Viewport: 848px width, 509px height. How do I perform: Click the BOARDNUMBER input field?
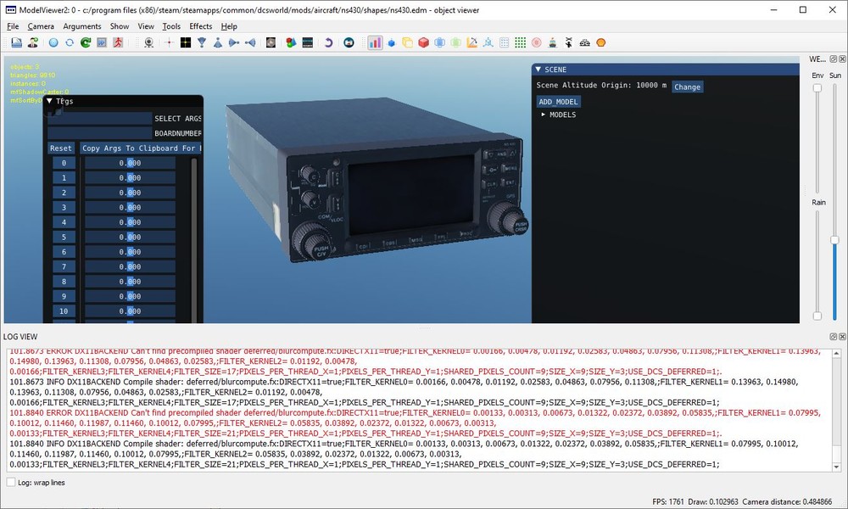click(99, 133)
